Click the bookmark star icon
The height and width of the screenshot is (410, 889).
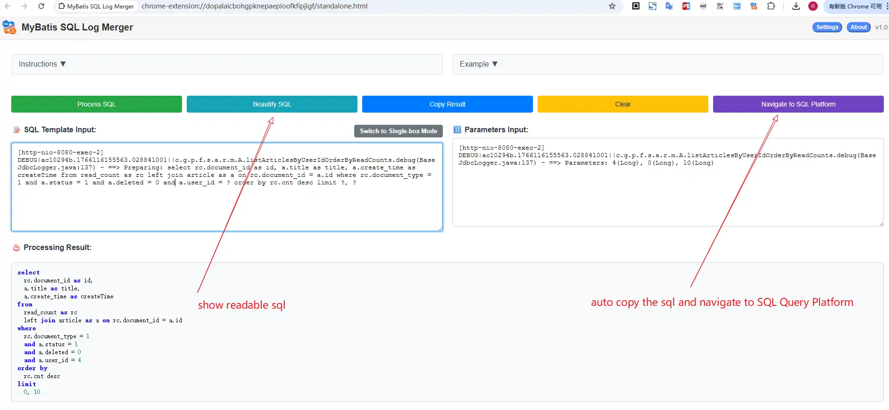click(612, 6)
